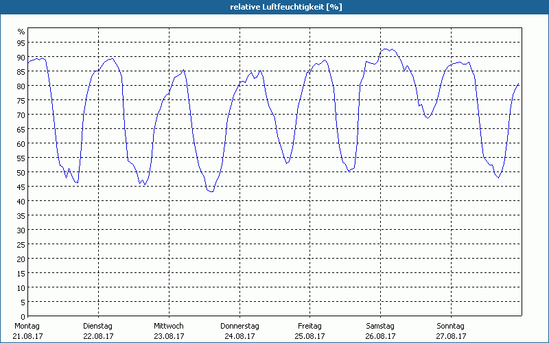Click the 40 y-axis value
Viewport: 549px width, 343px height.
click(x=21, y=201)
